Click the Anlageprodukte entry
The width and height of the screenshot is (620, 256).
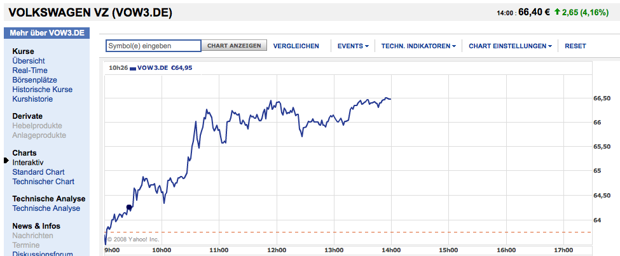tap(39, 135)
